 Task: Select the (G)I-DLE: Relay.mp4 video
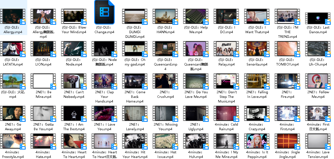tap(226, 49)
